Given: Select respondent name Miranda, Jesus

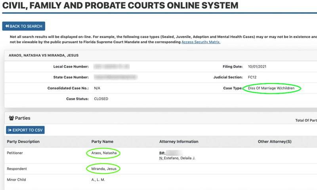Looking at the screenshot, I should click(x=103, y=169).
